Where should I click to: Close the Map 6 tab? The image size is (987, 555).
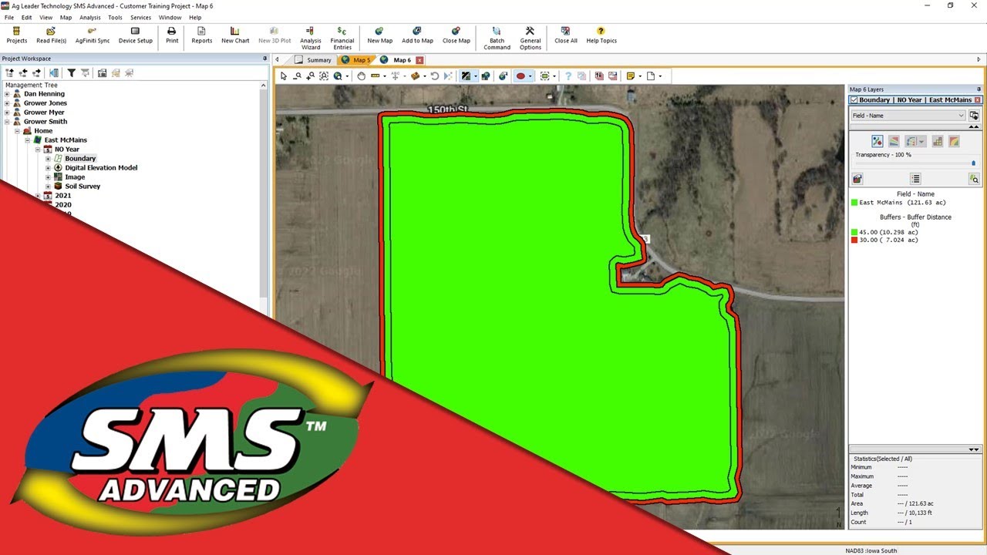419,60
